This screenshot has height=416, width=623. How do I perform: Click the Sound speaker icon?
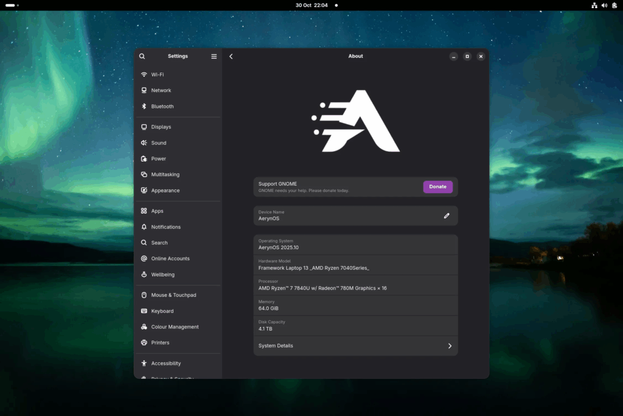point(144,143)
